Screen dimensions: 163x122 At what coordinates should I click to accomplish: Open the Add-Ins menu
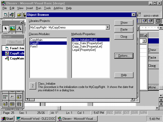click(x=58, y=8)
